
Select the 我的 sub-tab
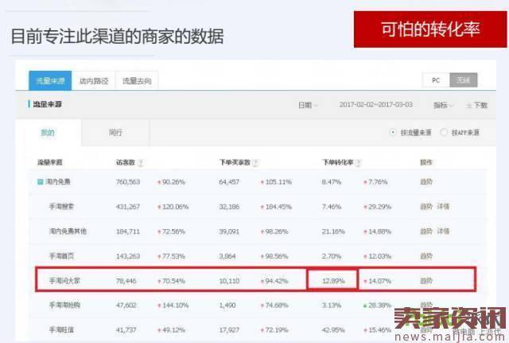click(48, 133)
